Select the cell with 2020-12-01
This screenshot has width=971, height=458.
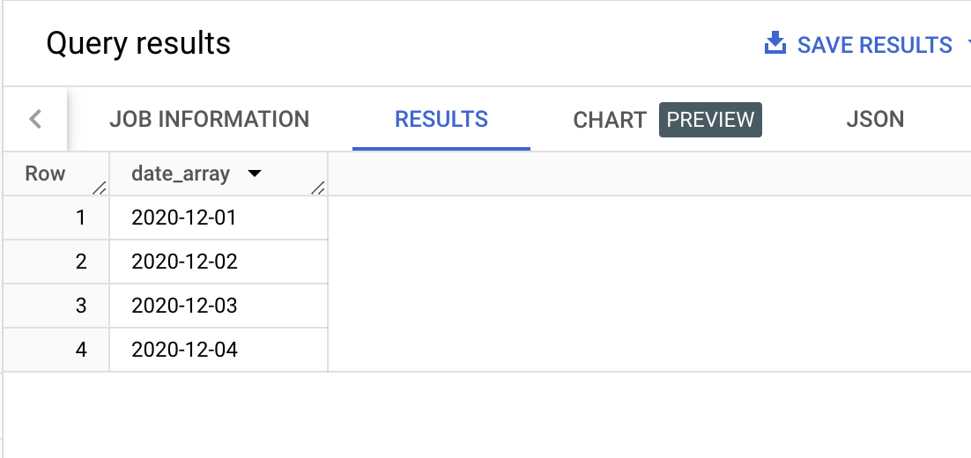click(x=218, y=218)
